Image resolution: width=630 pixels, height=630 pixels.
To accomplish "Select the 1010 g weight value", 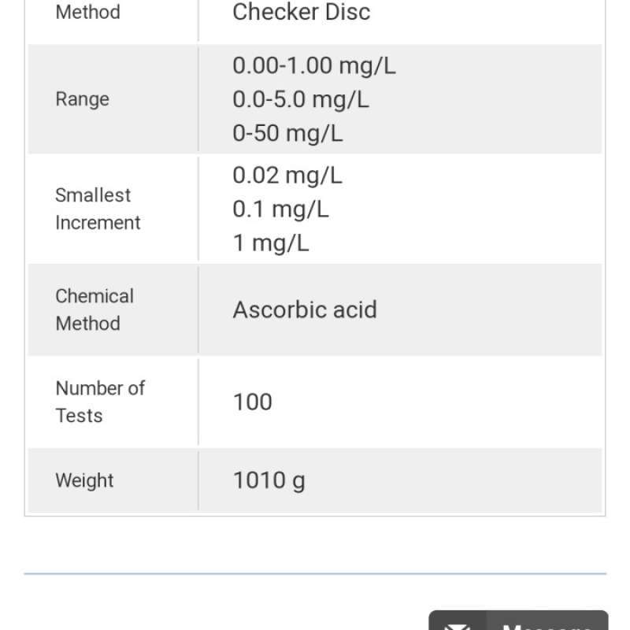I will tap(269, 480).
